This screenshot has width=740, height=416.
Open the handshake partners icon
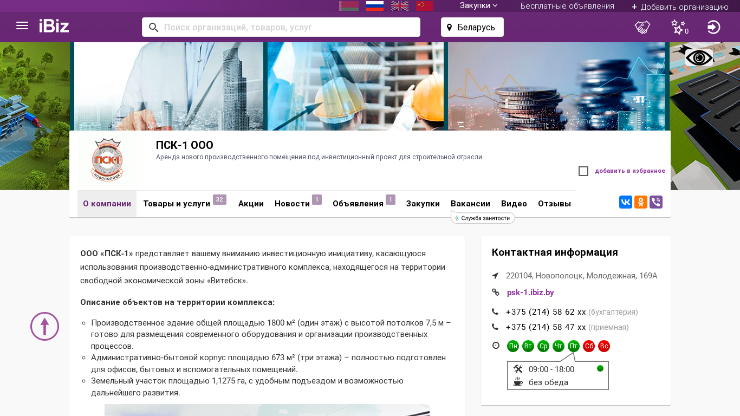[642, 27]
